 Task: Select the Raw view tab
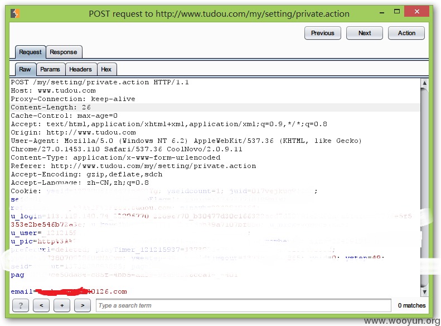point(25,69)
